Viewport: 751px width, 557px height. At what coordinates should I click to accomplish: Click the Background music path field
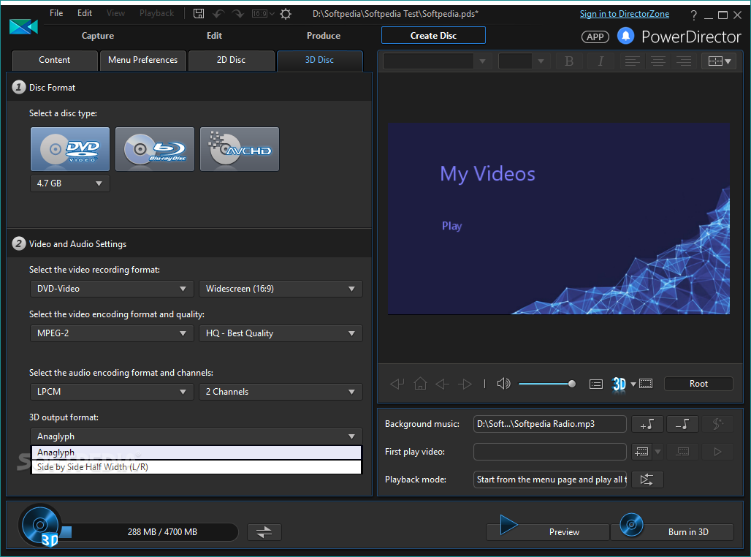click(550, 424)
